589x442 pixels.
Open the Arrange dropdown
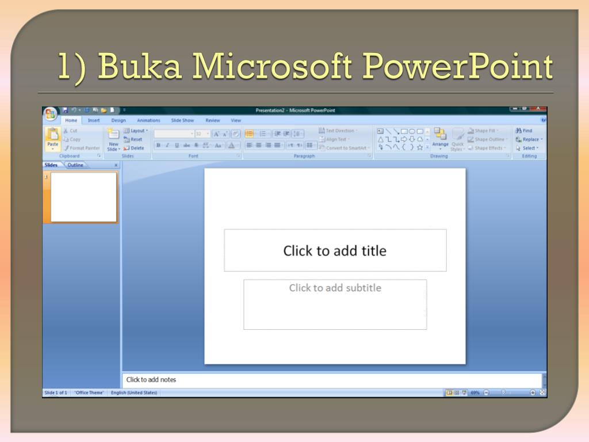click(x=440, y=138)
